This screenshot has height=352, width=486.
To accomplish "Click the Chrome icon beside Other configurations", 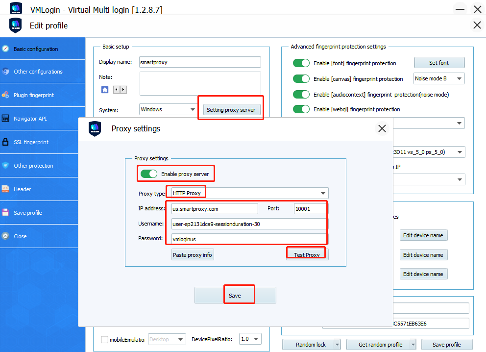I will (5, 71).
